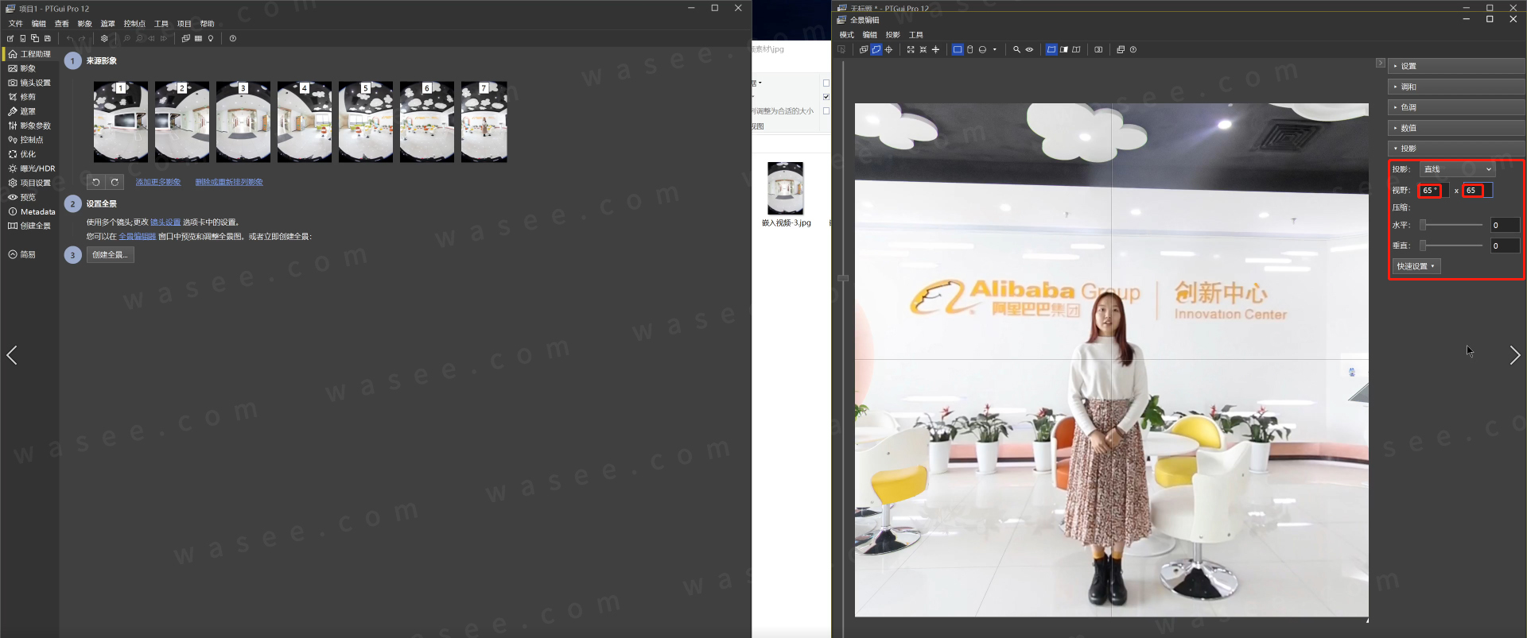Click the center horizon align icon

point(936,49)
